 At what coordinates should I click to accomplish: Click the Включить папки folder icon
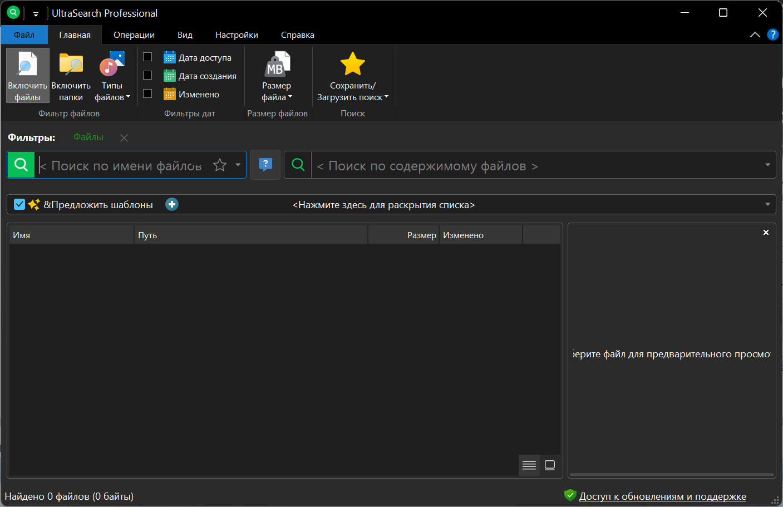point(71,65)
